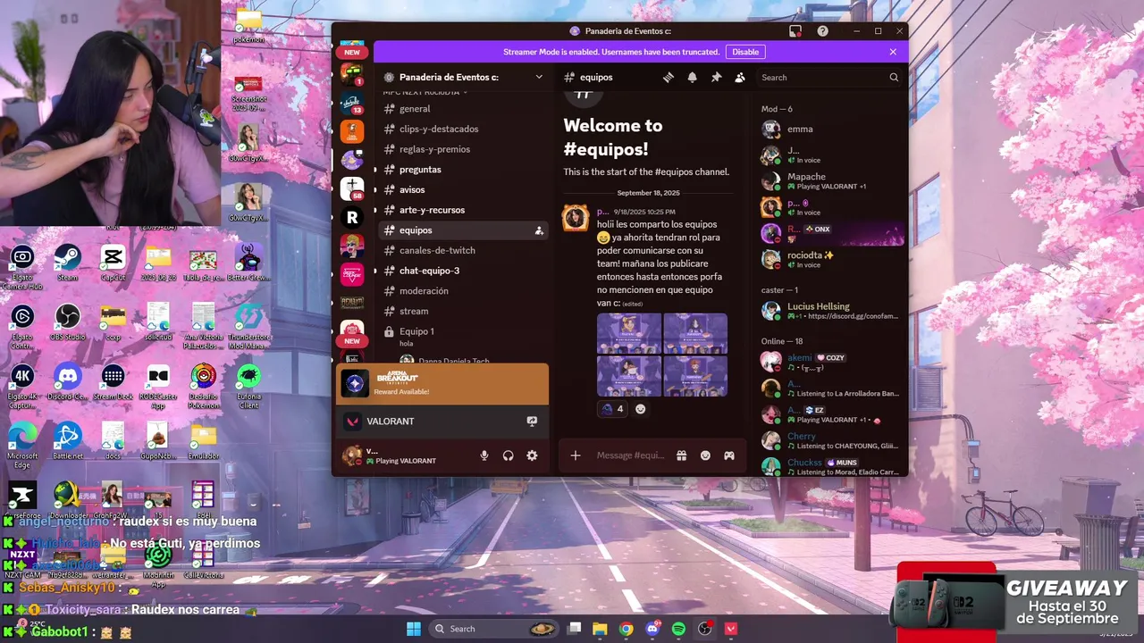This screenshot has width=1144, height=643.
Task: Deafen with the headphones icon
Action: pyautogui.click(x=508, y=455)
